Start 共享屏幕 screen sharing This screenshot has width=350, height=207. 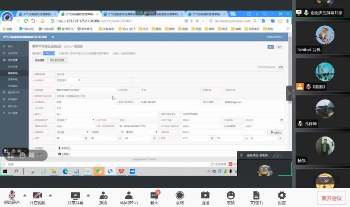75,198
